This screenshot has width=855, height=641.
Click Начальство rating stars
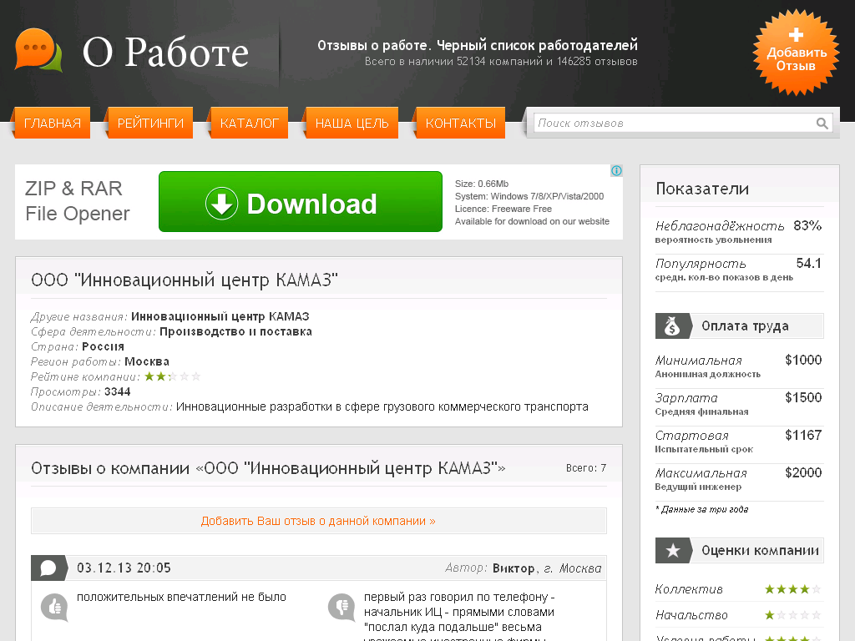click(792, 615)
